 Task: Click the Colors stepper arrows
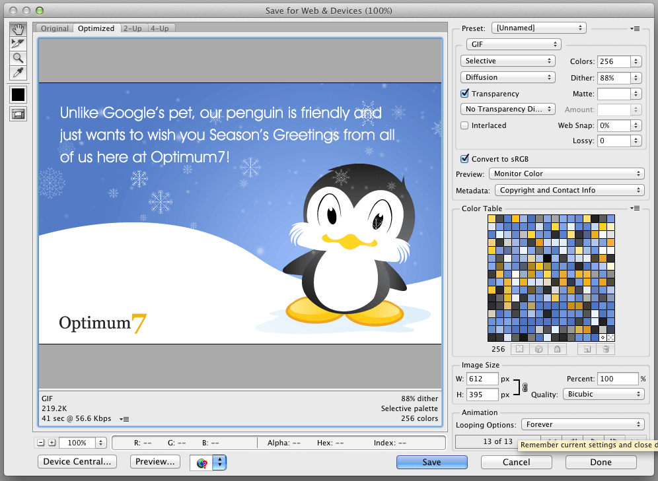(636, 61)
